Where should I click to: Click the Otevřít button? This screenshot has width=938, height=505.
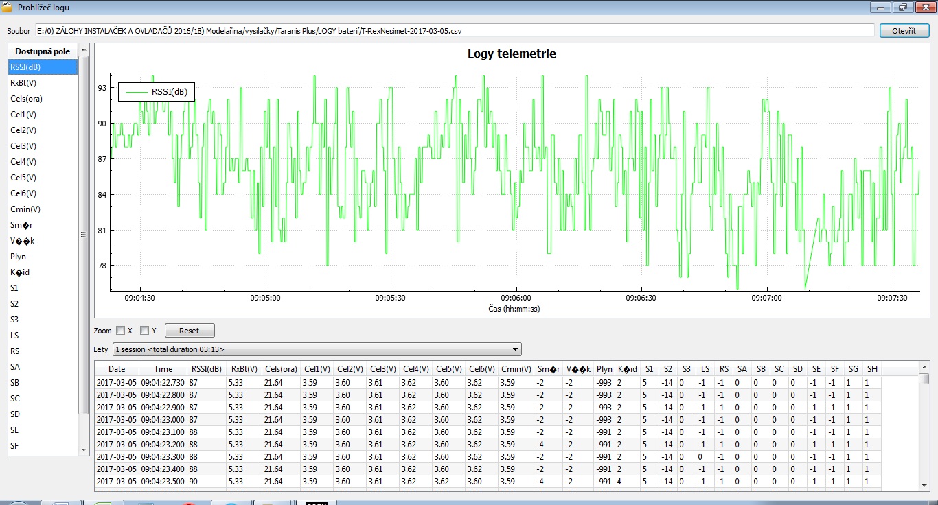pyautogui.click(x=904, y=31)
